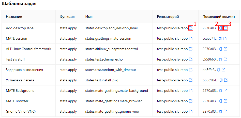The width and height of the screenshot is (241, 118).
Task: Click the Название column header
Action: [x=14, y=17]
